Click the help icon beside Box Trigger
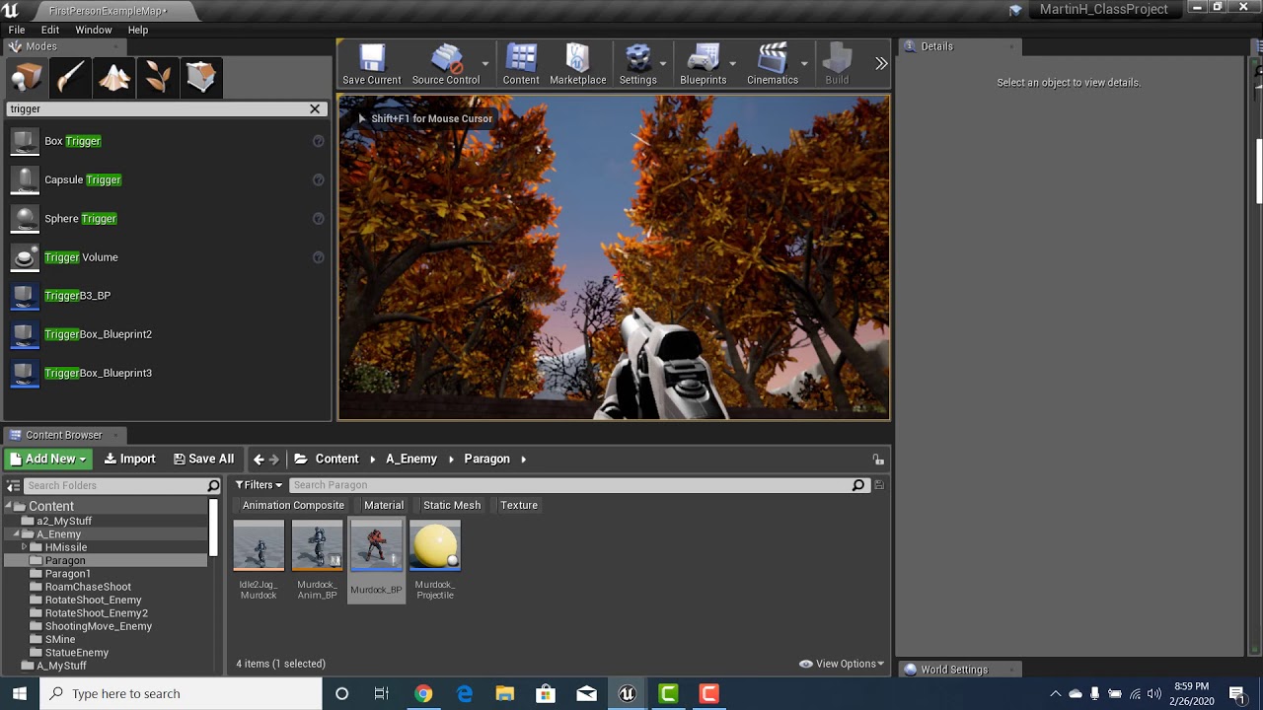The height and width of the screenshot is (710, 1263). tap(318, 141)
